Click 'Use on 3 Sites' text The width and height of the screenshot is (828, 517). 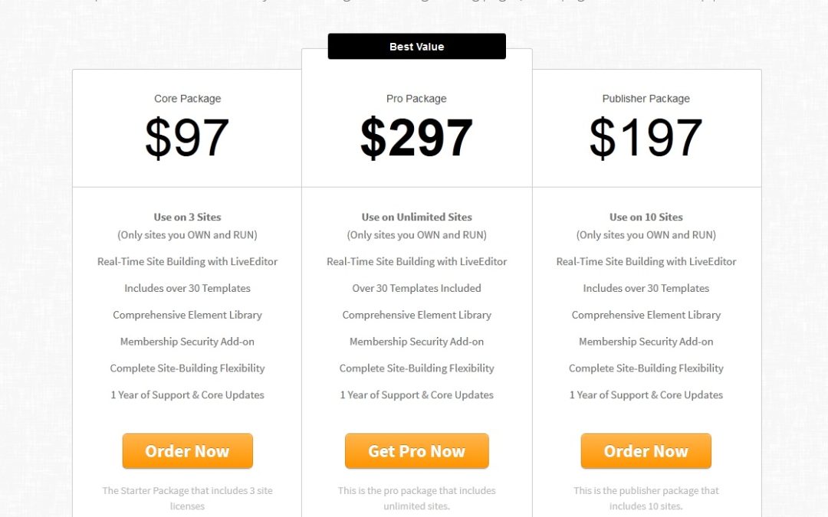pyautogui.click(x=188, y=217)
